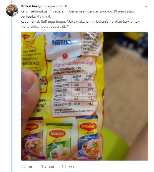
Task: Click the 10 replies count
Action: 30,167
